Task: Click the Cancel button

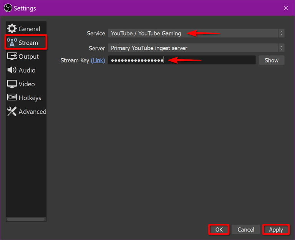Action: 246,229
